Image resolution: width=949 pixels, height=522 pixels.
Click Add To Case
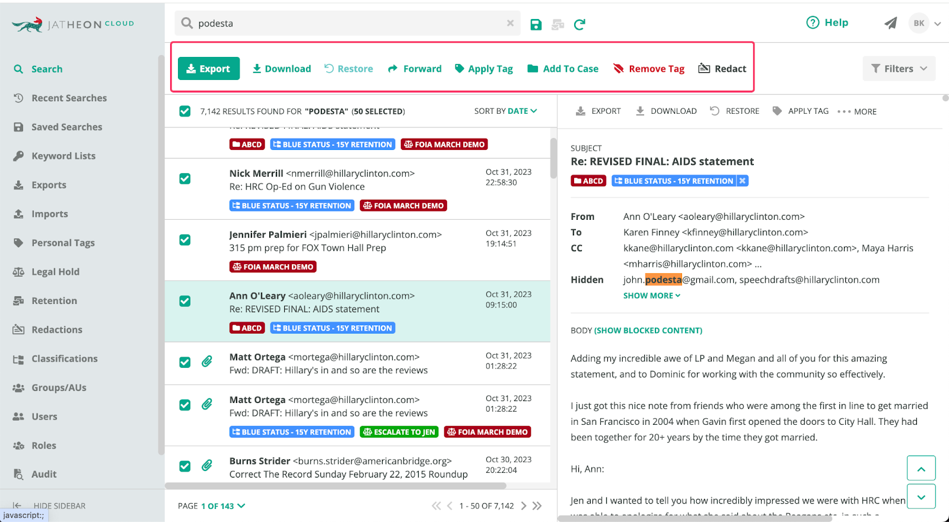click(x=563, y=69)
